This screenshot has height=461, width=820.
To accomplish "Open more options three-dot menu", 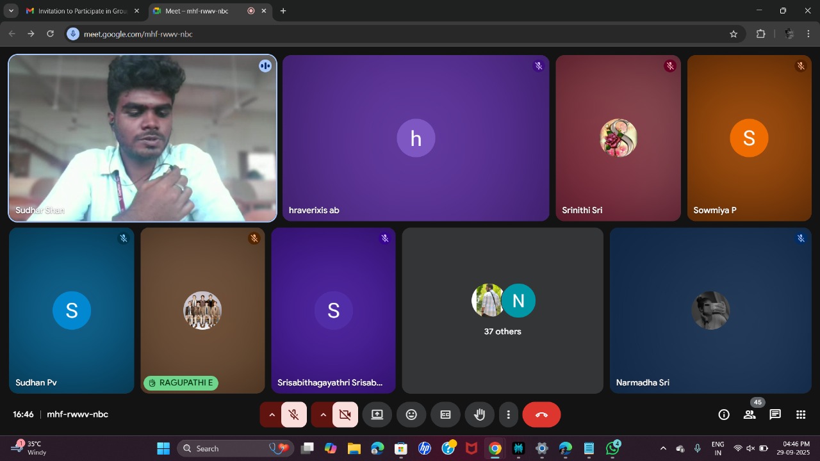I will click(x=508, y=415).
